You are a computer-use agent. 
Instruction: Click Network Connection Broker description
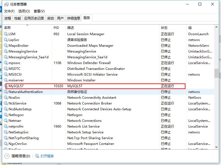(90, 103)
